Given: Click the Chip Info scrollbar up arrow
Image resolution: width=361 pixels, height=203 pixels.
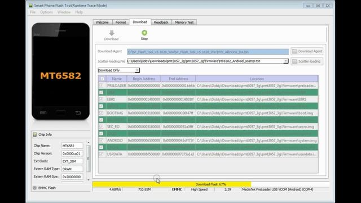Looking at the screenshot, I should [x=88, y=143].
